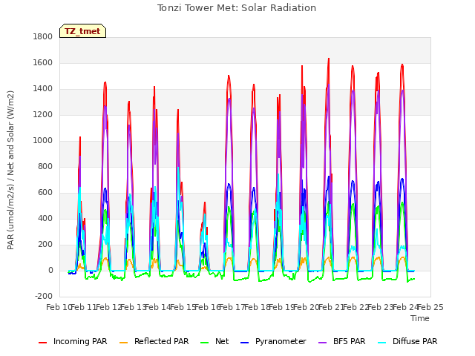Click the Feb 21 x-axis label
Screen dimensions: 475x356
click(331, 307)
